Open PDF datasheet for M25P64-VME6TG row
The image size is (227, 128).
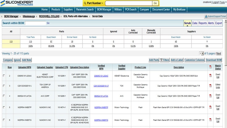pos(211,120)
